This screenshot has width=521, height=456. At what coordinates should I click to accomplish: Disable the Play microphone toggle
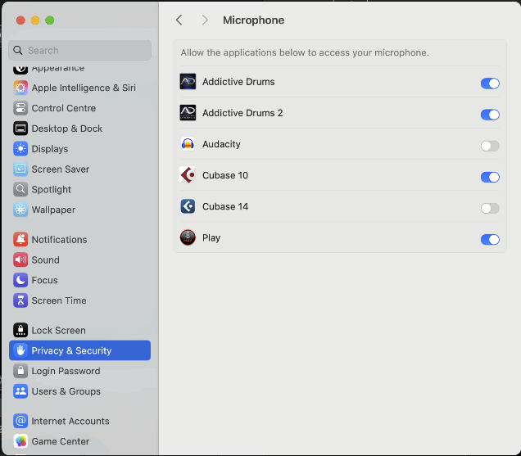[490, 239]
